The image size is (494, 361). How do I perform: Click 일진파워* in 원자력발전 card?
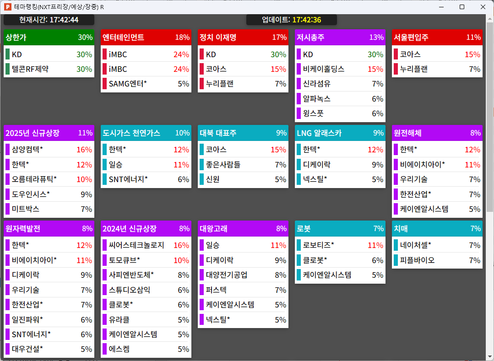(49, 320)
